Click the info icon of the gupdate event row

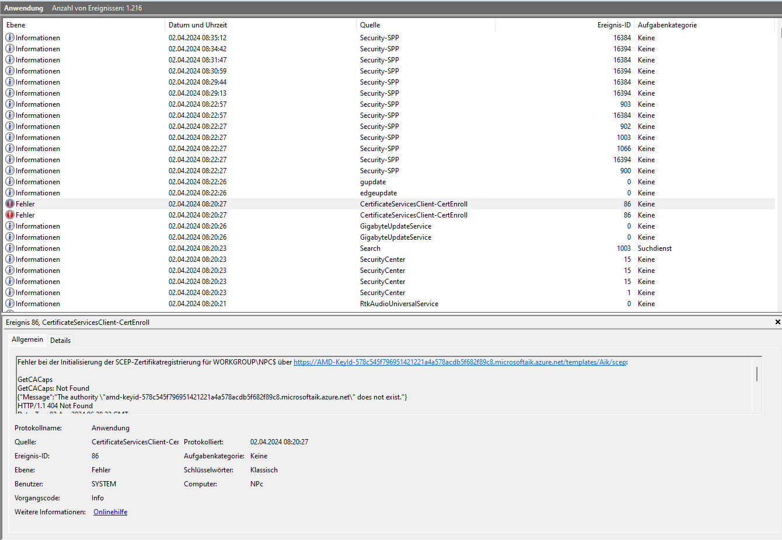pos(10,181)
